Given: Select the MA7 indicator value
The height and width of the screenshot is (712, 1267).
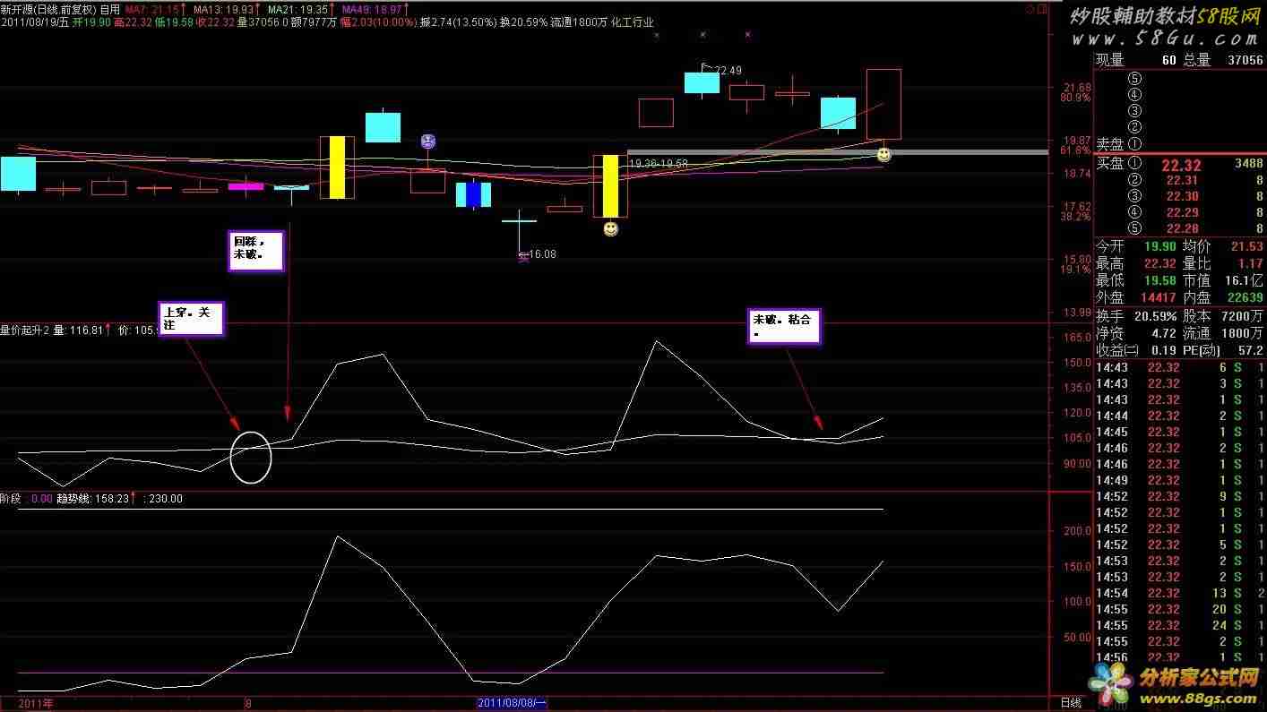Looking at the screenshot, I should click(153, 9).
